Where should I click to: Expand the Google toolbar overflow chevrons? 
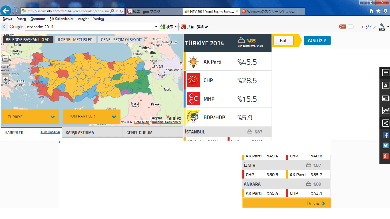coord(206,27)
